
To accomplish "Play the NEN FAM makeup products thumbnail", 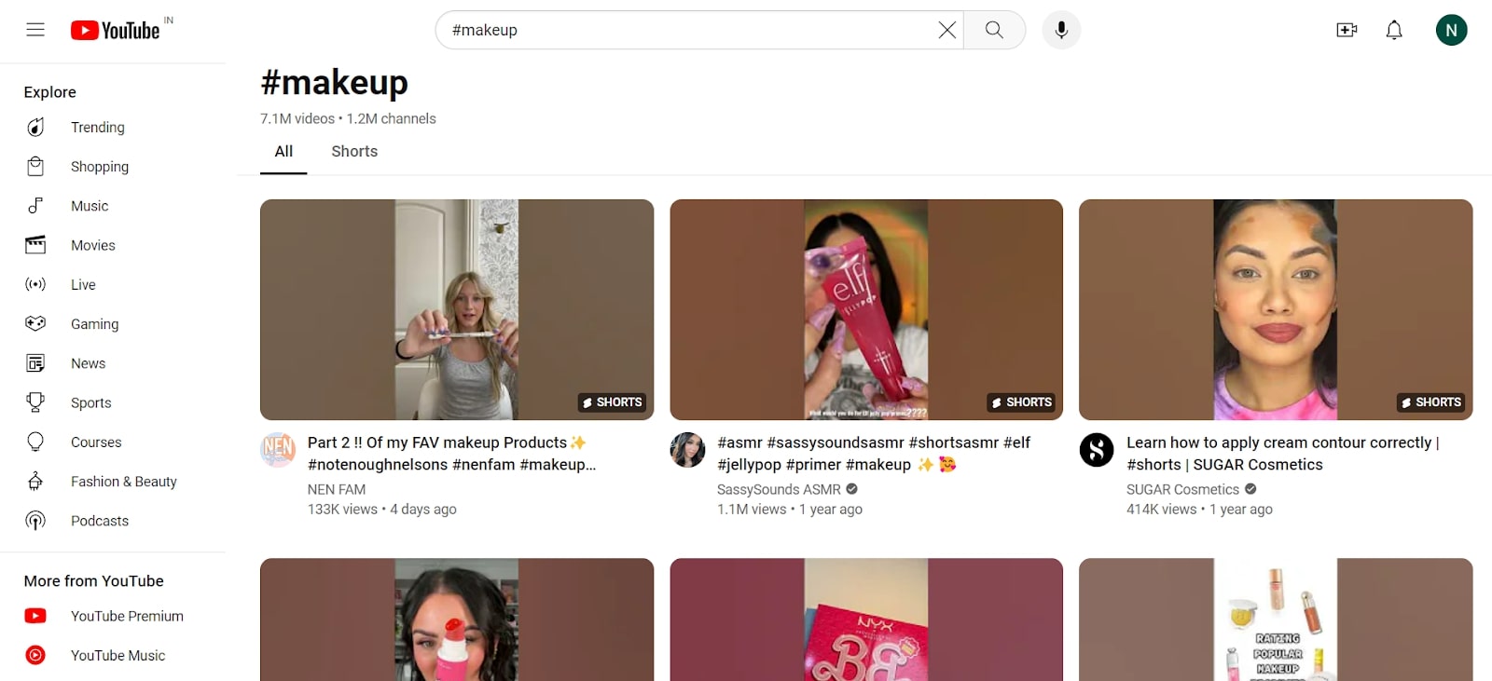I will click(x=457, y=309).
